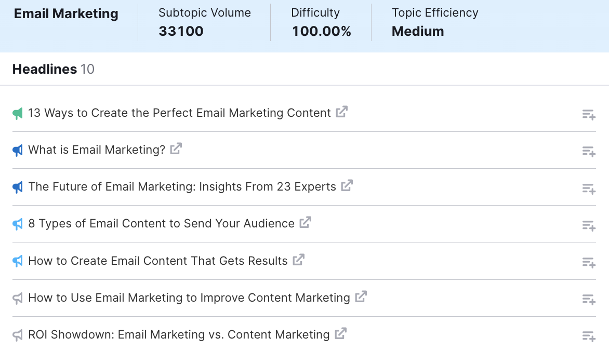609x351 pixels.
Task: Open "What is Email Marketing?" headline
Action: [97, 150]
